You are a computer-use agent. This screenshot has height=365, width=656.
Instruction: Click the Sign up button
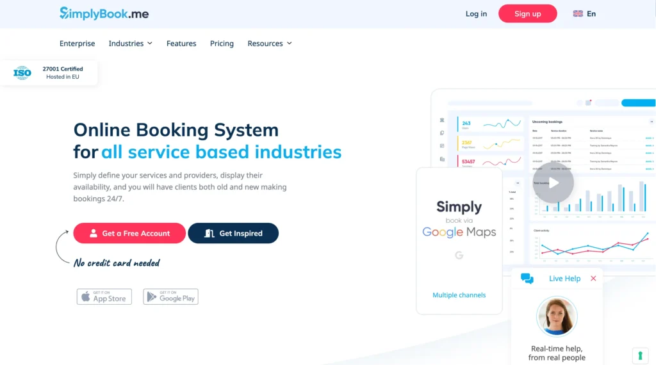[528, 14]
